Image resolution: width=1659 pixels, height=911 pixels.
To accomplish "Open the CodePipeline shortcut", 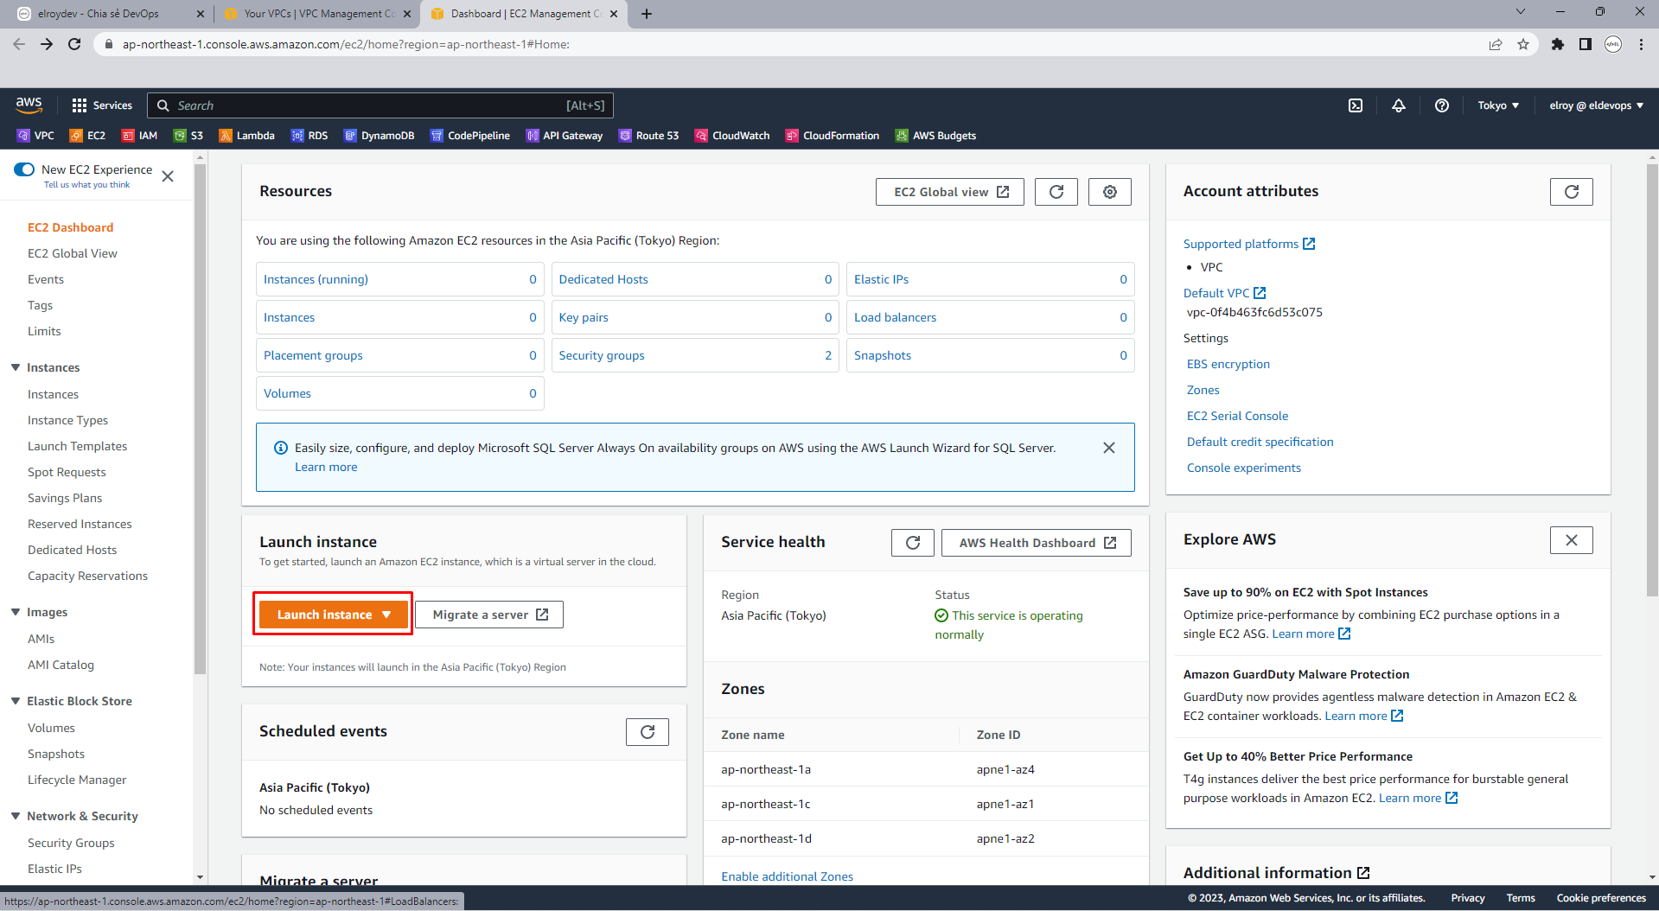I will 469,136.
